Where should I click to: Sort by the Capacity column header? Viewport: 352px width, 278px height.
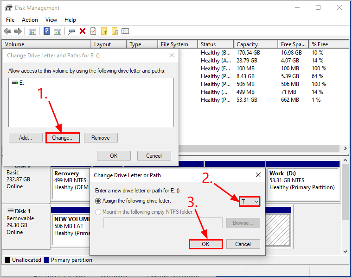tap(256, 44)
